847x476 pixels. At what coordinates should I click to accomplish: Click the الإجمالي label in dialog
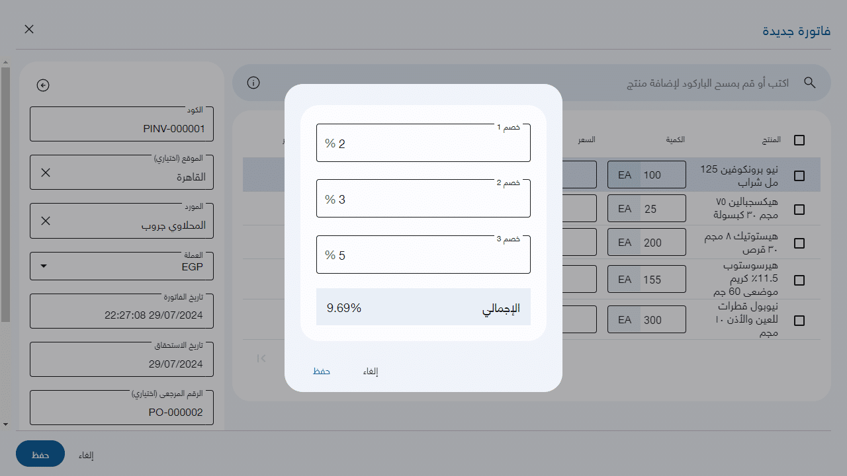[501, 308]
